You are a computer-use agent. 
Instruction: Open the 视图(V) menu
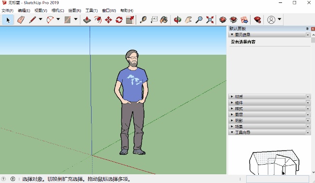point(41,11)
